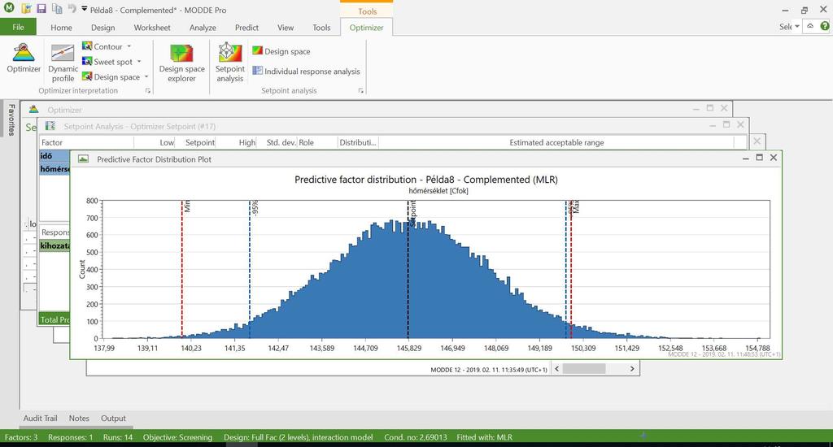833x447 pixels.
Task: Click the Min marker label on plot
Action: click(187, 206)
